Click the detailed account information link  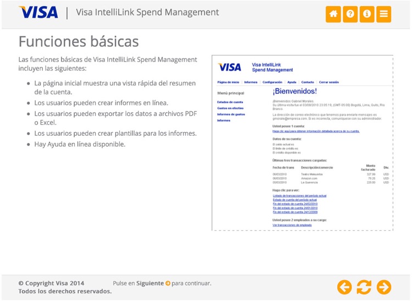pos(316,131)
